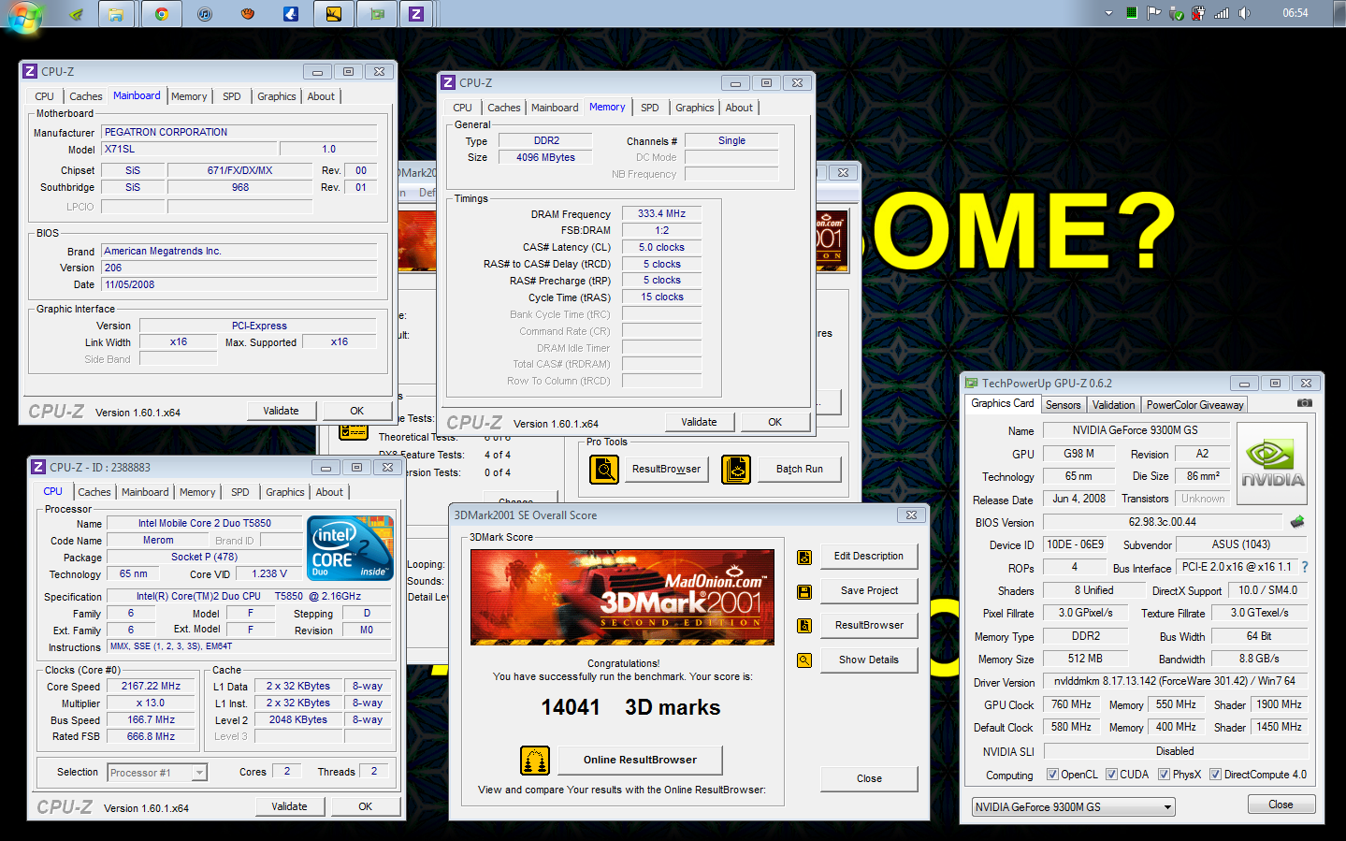Click the '2048 KBytes' Level 2 cache value
1346x841 pixels.
pyautogui.click(x=298, y=719)
